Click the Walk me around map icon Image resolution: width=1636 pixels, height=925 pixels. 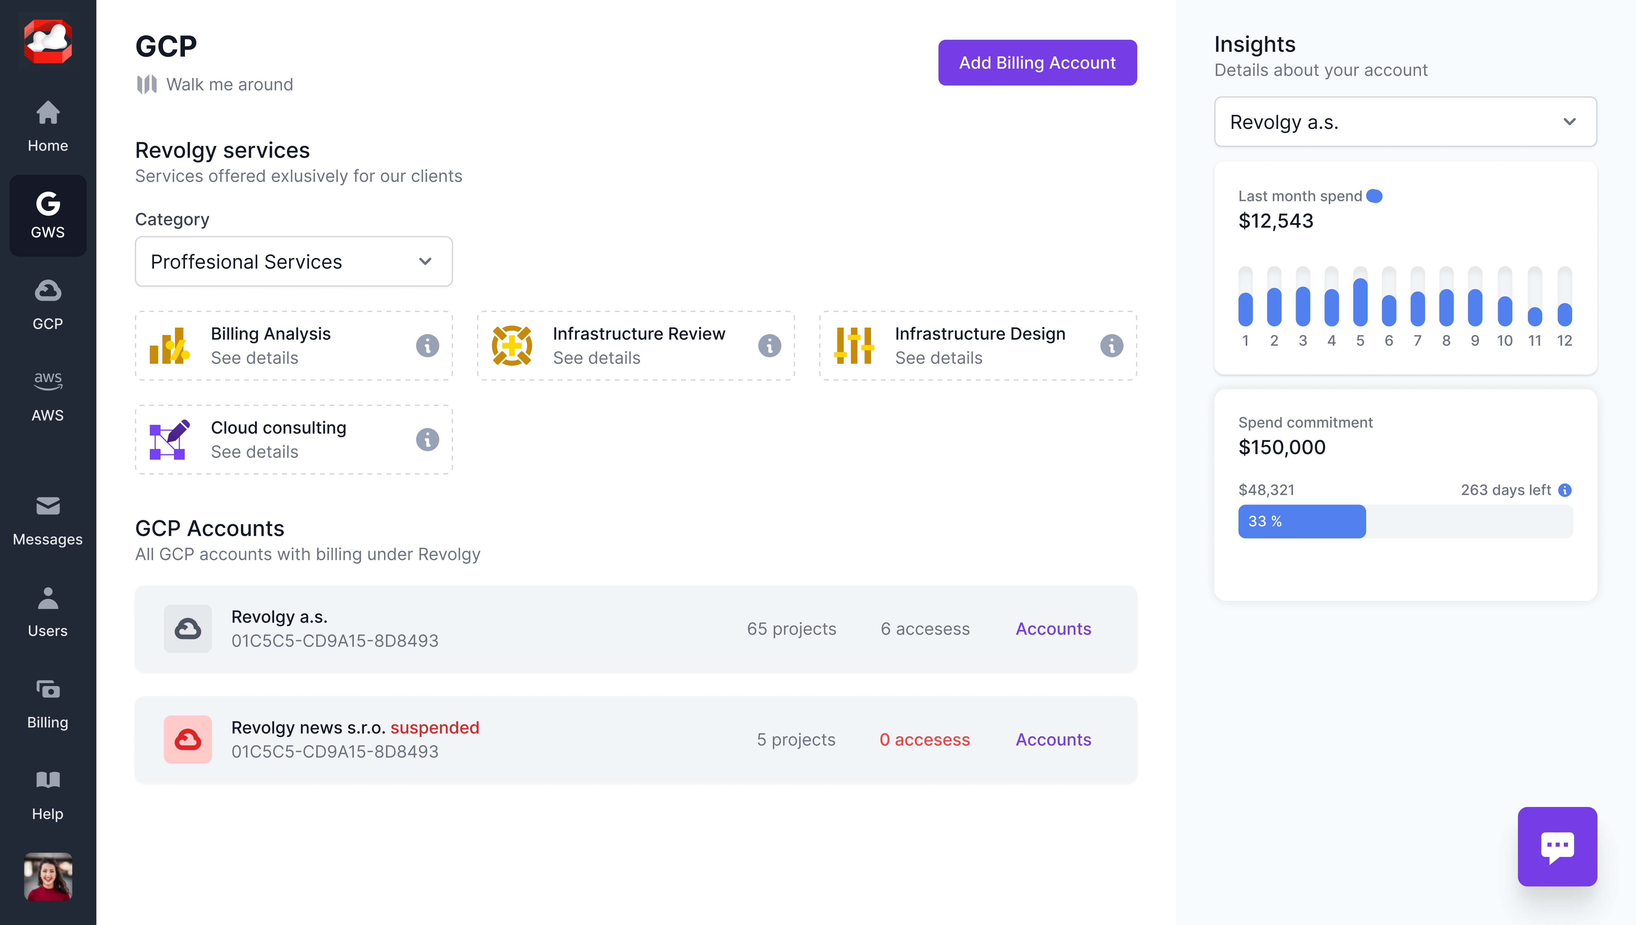point(147,85)
